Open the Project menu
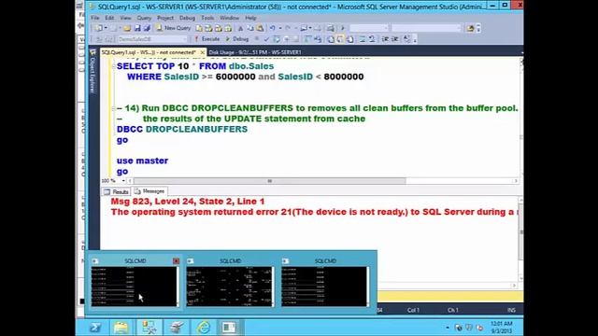Image resolution: width=598 pixels, height=336 pixels. [165, 18]
